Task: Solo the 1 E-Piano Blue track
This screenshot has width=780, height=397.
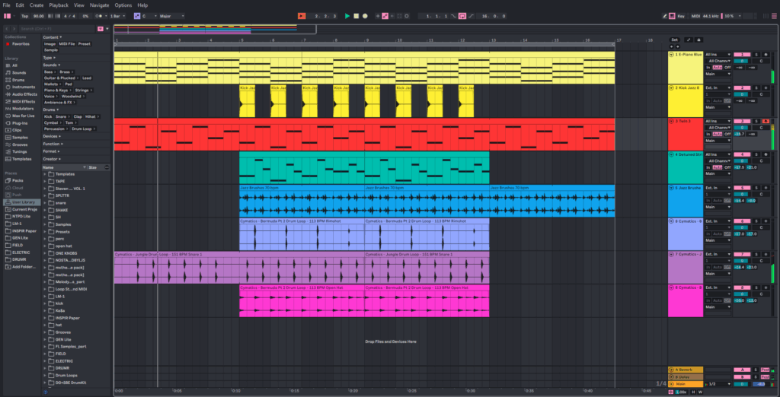Action: [x=756, y=55]
